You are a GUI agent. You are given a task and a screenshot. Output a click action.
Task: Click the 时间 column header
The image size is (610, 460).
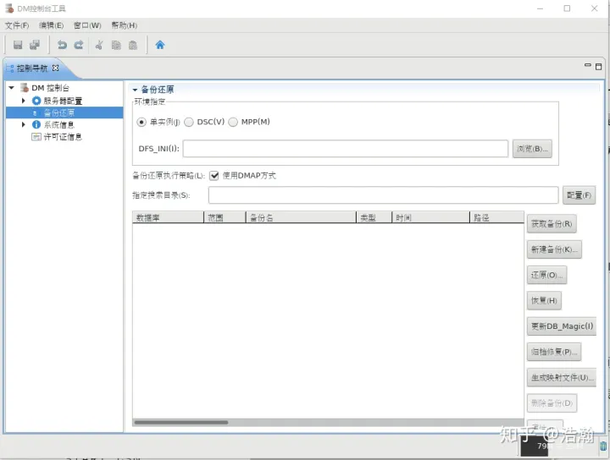pos(431,217)
